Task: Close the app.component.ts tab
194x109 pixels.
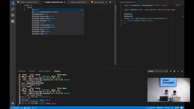Action: tap(135, 2)
